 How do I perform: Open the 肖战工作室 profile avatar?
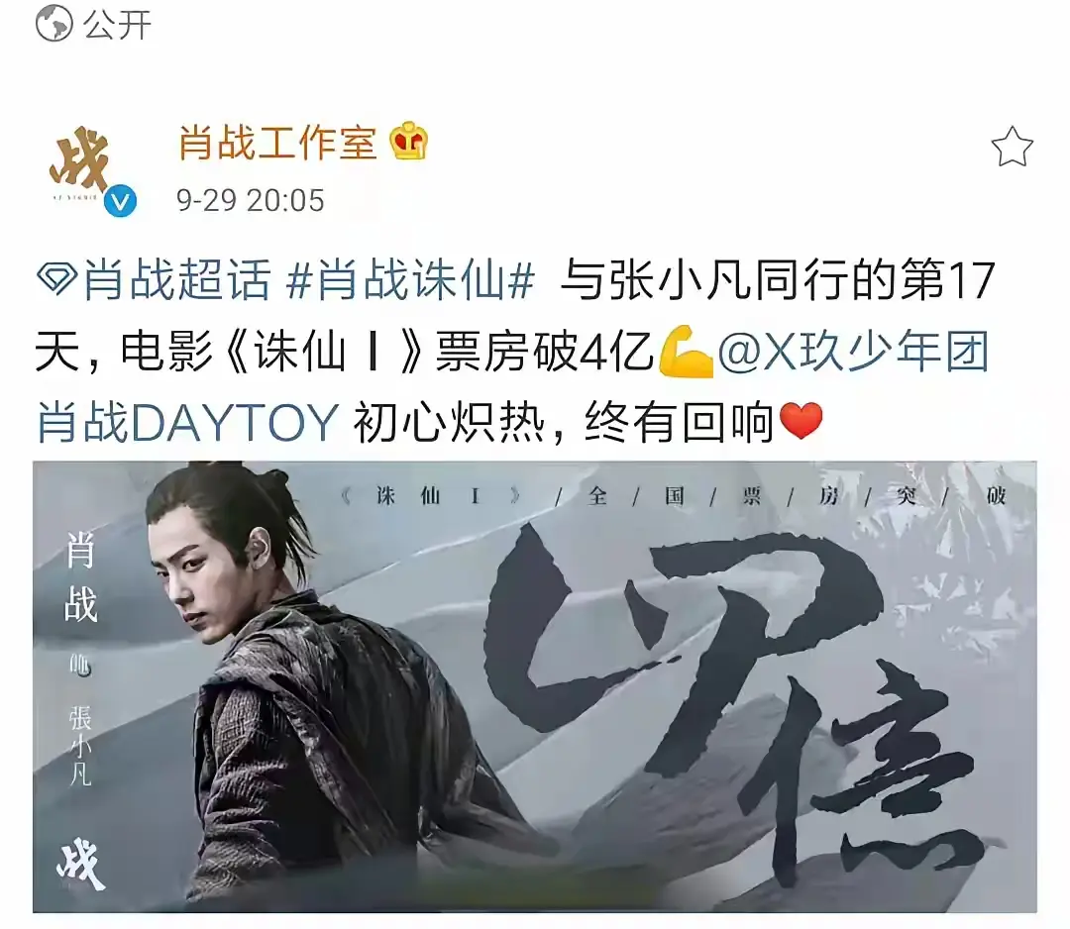tap(86, 167)
